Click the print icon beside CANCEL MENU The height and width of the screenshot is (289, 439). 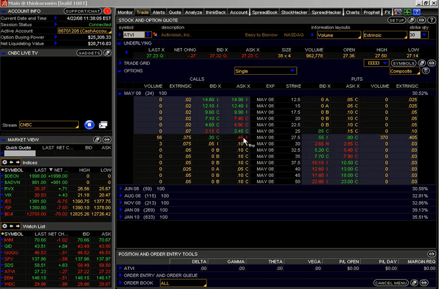(x=424, y=283)
